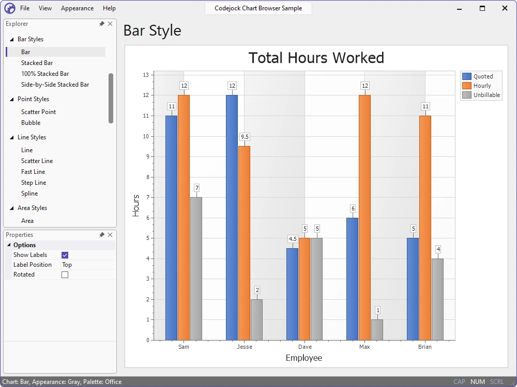Click the blue Quoted legend swatch
The image size is (517, 387).
point(466,76)
